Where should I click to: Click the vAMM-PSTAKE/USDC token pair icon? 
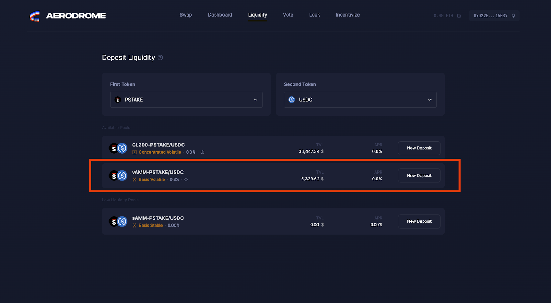tap(118, 176)
